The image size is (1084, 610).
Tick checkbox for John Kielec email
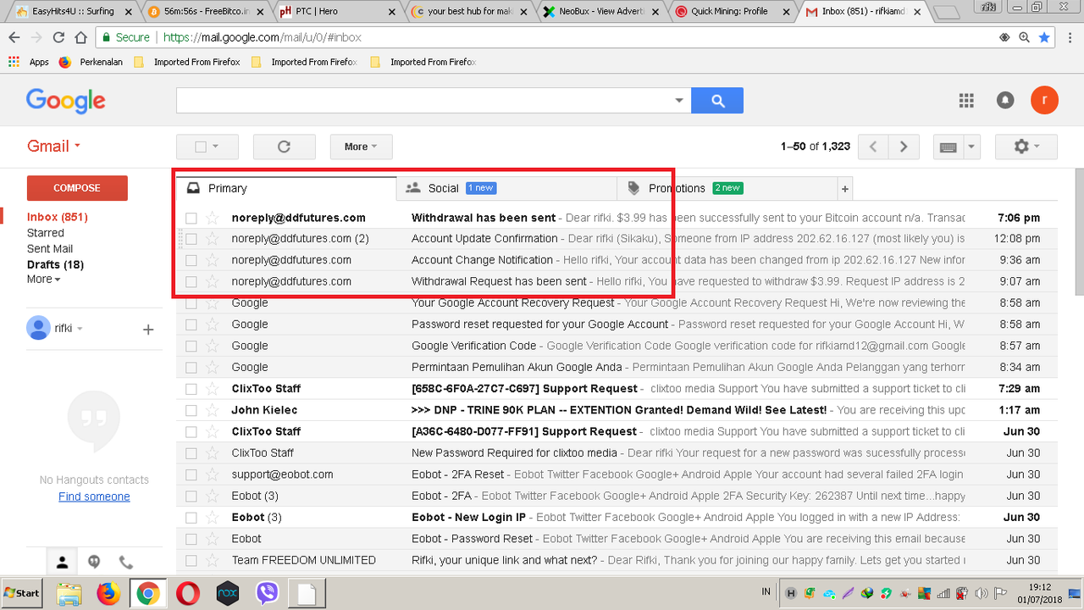(x=191, y=410)
